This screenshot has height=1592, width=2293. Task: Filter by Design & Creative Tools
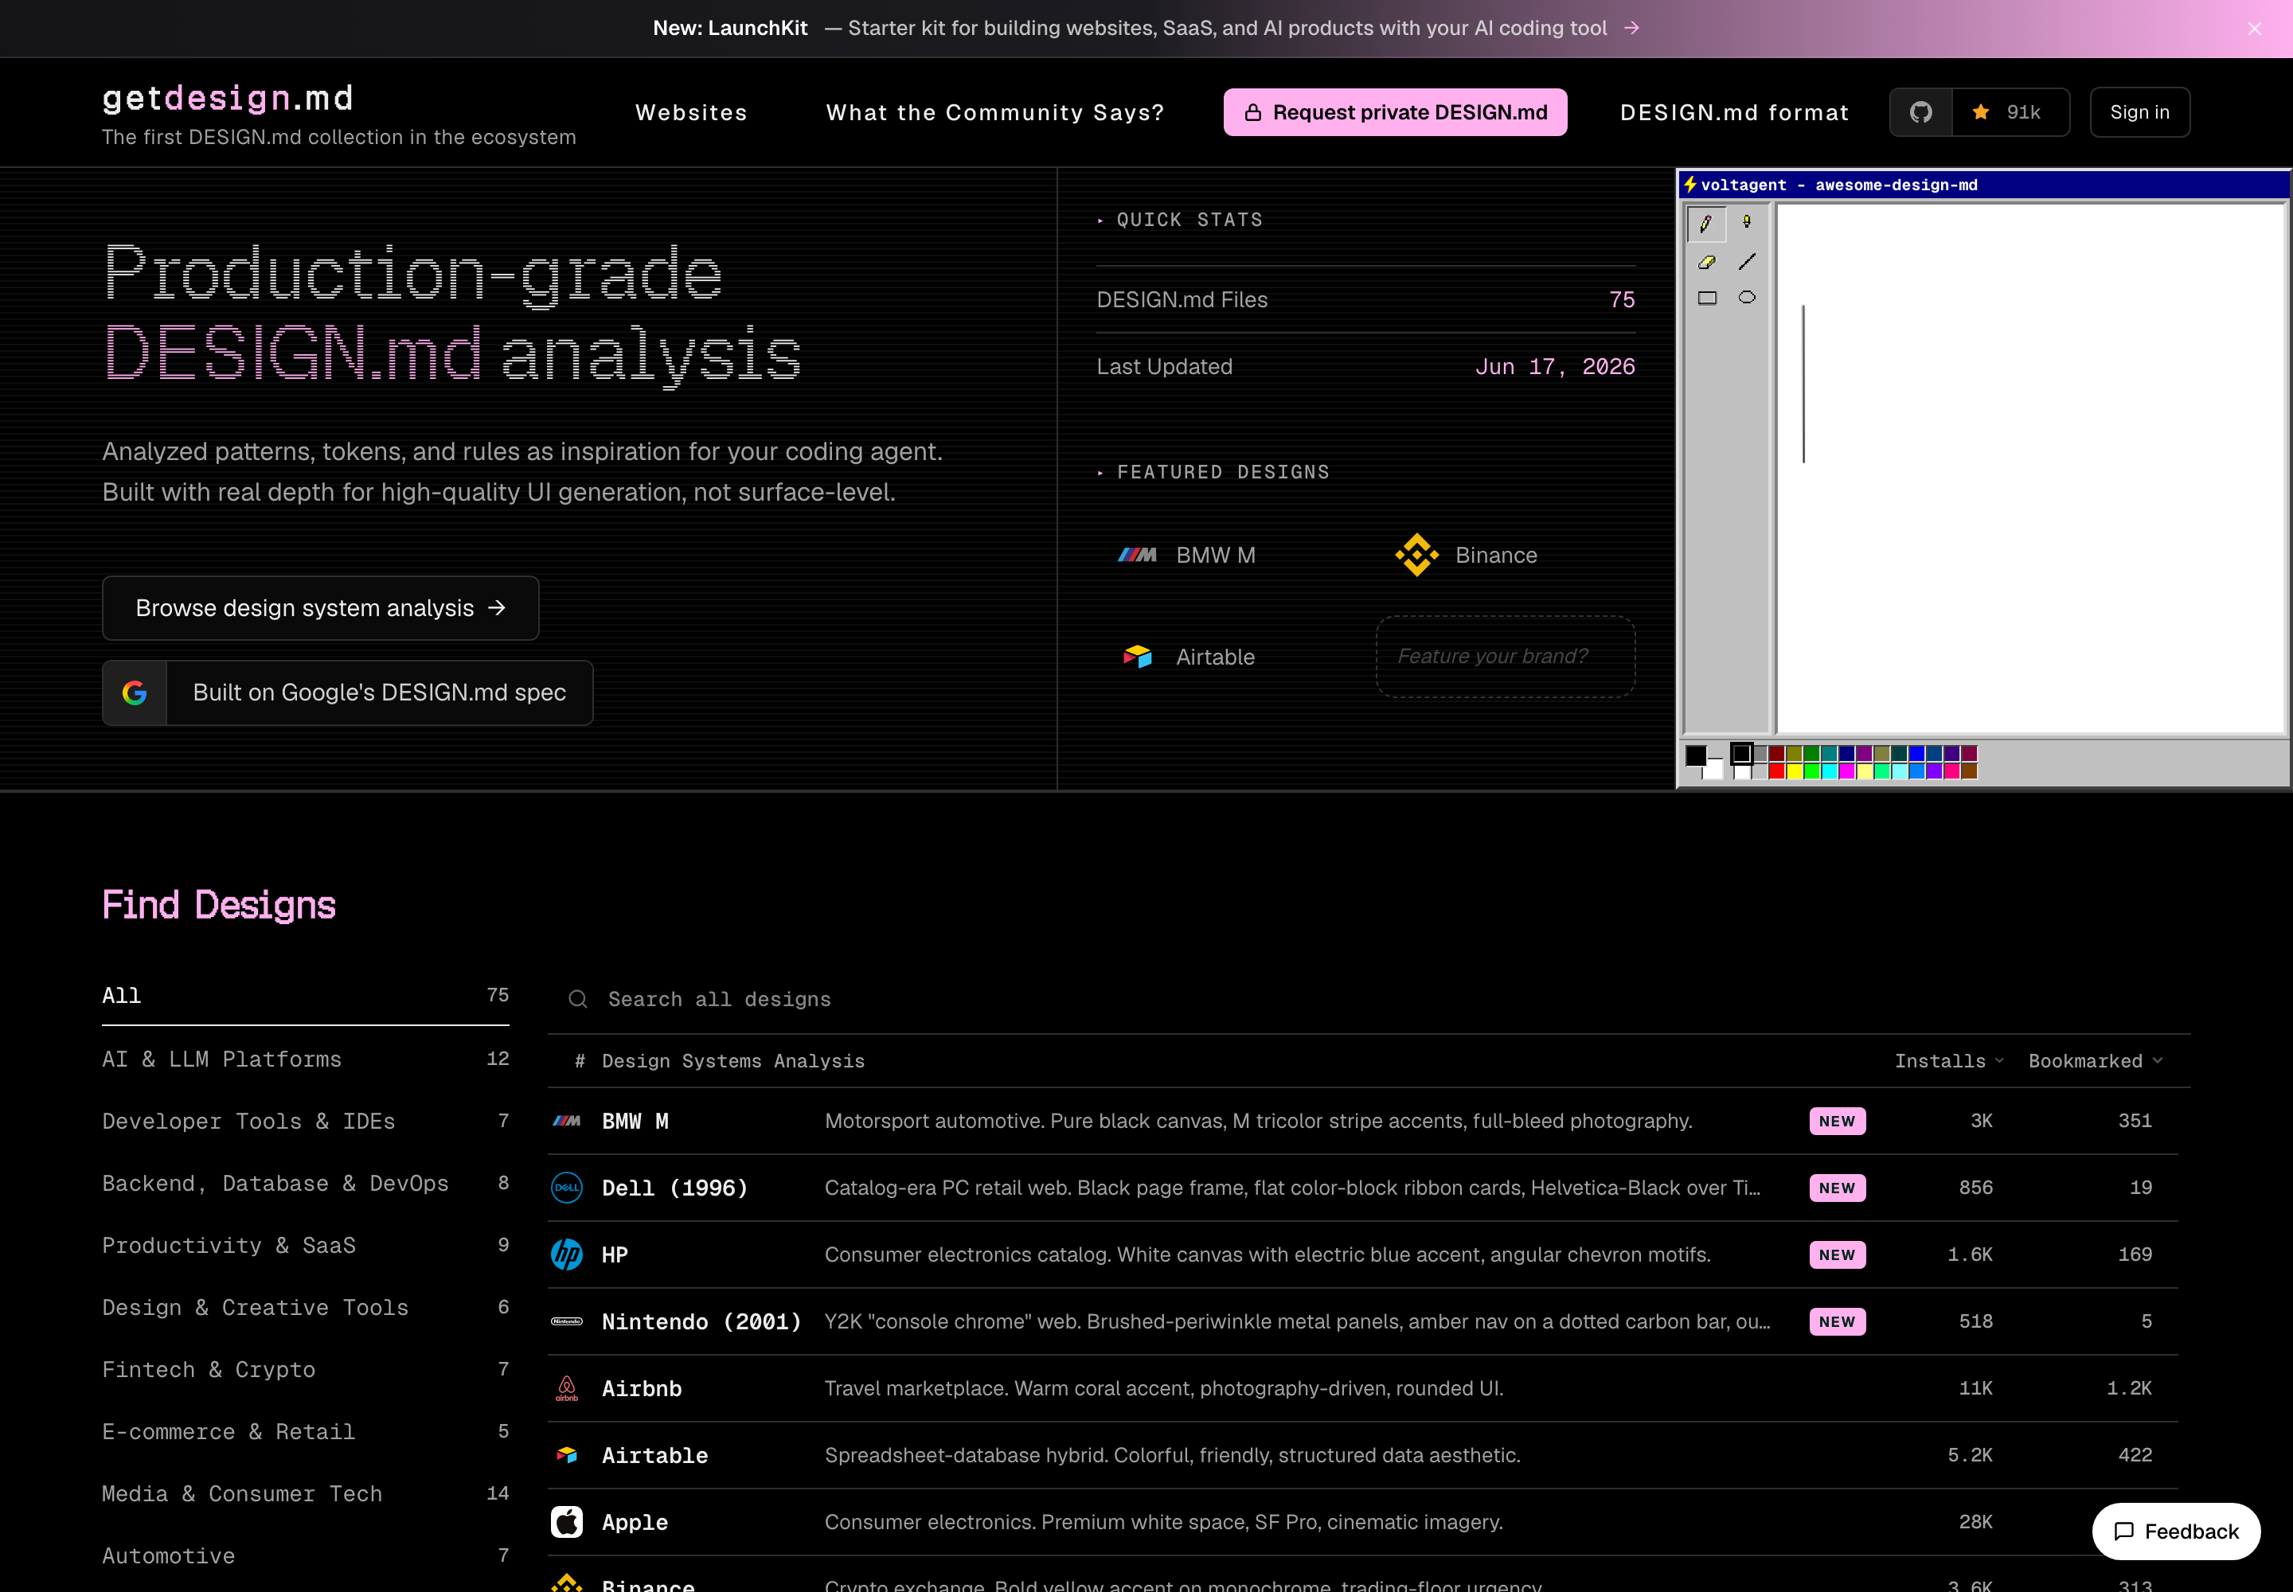305,1307
